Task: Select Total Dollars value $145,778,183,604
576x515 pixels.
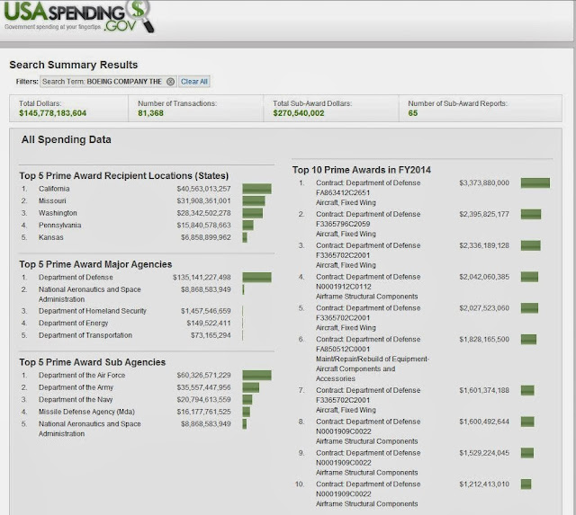Action: coord(52,113)
